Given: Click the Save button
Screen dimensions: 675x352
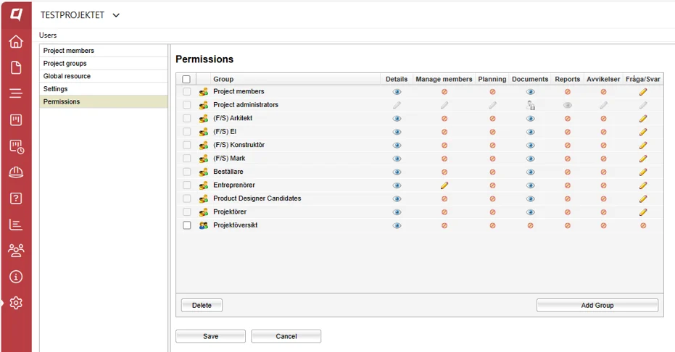Looking at the screenshot, I should (210, 337).
